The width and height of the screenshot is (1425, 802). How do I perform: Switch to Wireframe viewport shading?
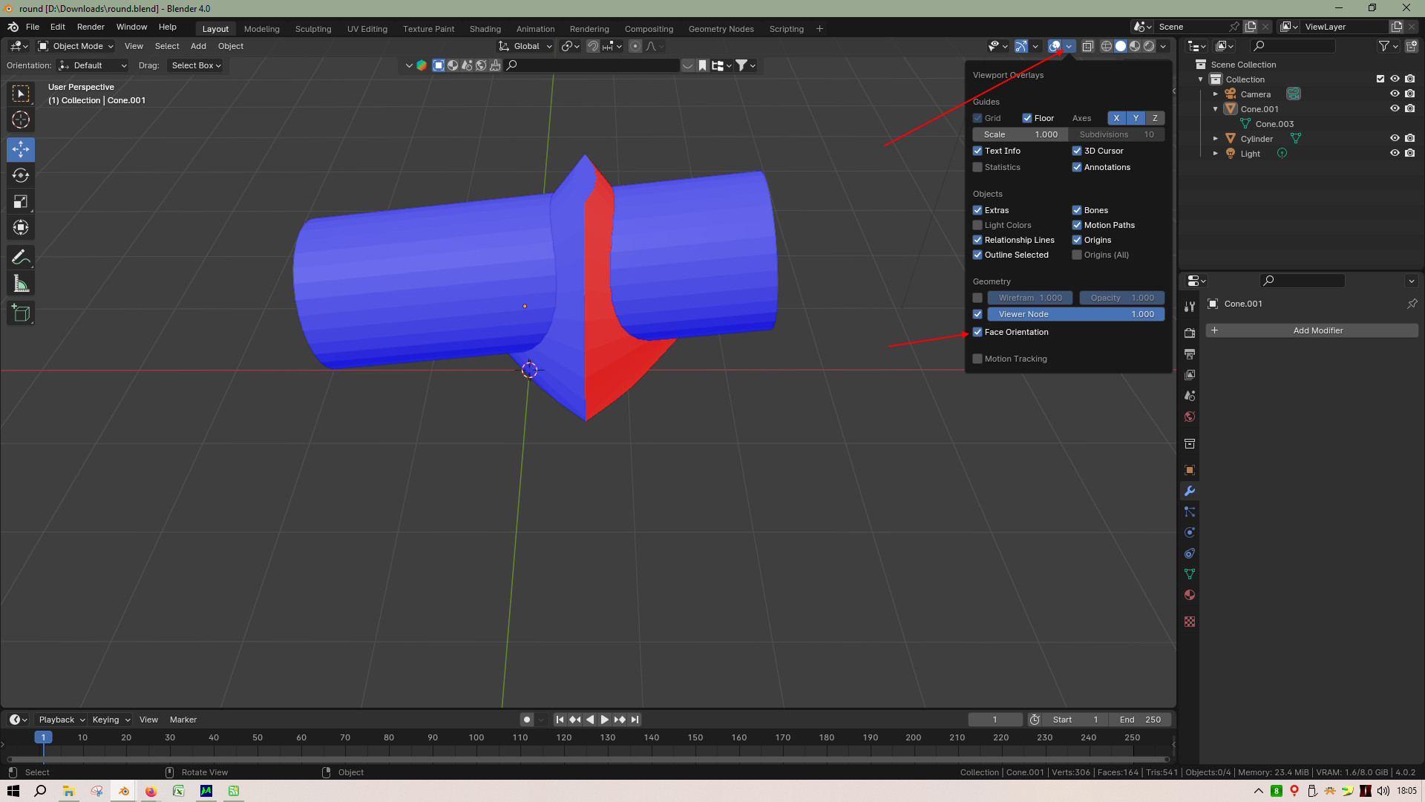[1107, 46]
